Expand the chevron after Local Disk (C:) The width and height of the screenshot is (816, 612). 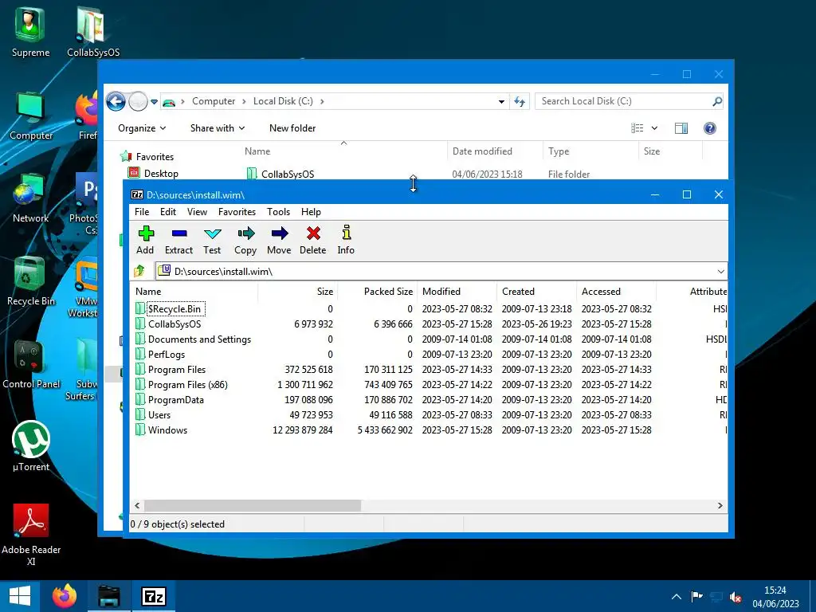pos(322,101)
